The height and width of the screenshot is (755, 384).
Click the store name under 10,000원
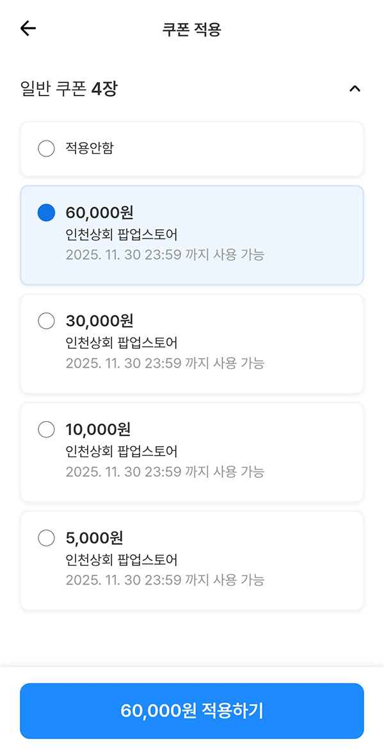coord(122,451)
